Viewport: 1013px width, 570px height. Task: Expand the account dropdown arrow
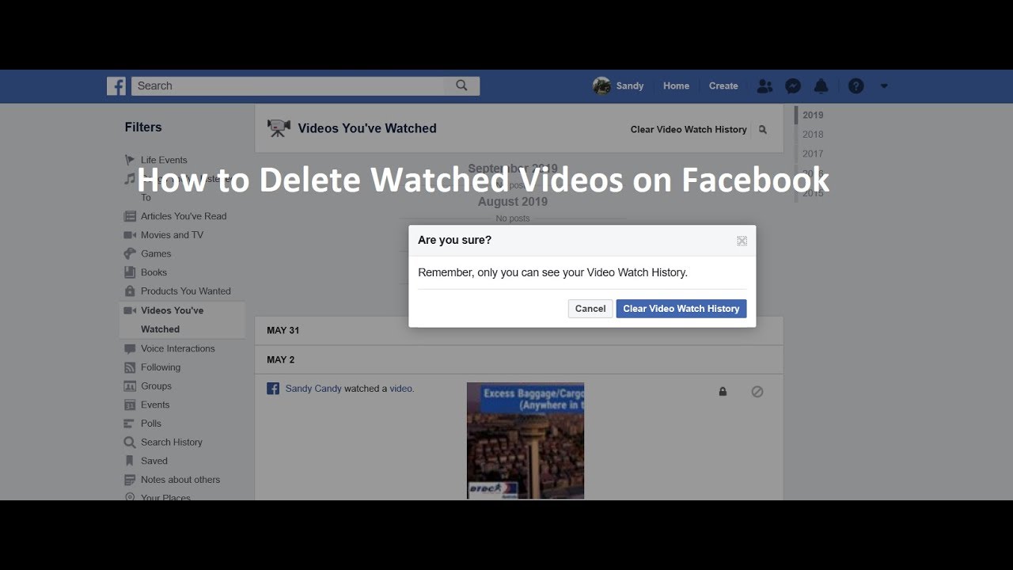coord(884,86)
